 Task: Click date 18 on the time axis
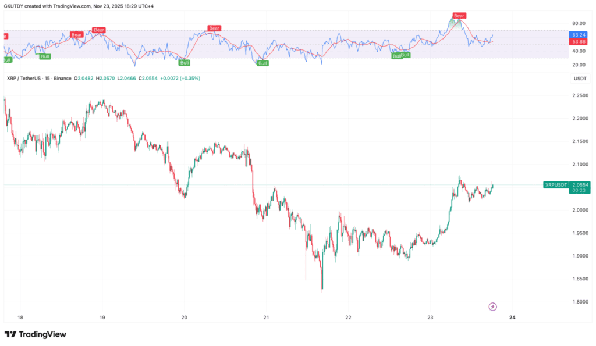[20, 317]
